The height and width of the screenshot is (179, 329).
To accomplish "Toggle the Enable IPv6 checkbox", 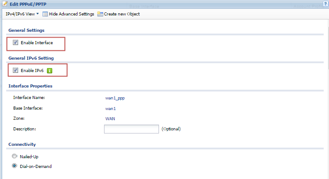I will coord(15,70).
